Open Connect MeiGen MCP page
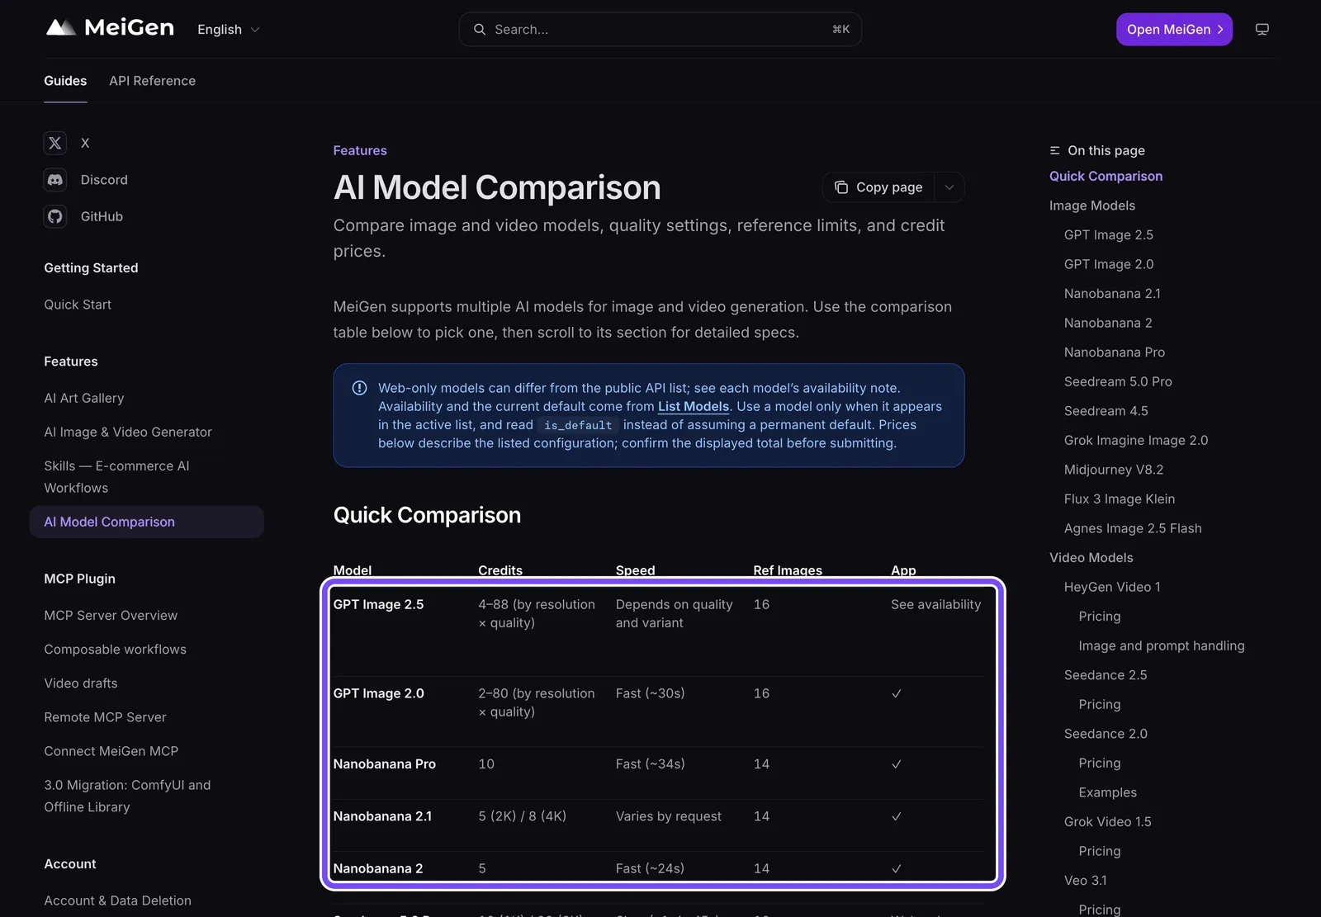The height and width of the screenshot is (917, 1321). click(111, 751)
